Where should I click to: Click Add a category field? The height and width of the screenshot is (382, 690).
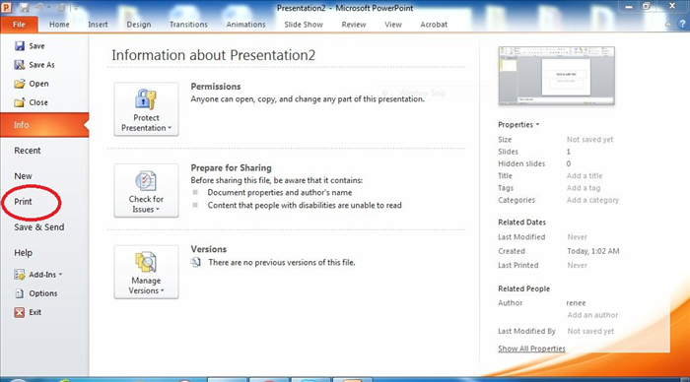(592, 200)
